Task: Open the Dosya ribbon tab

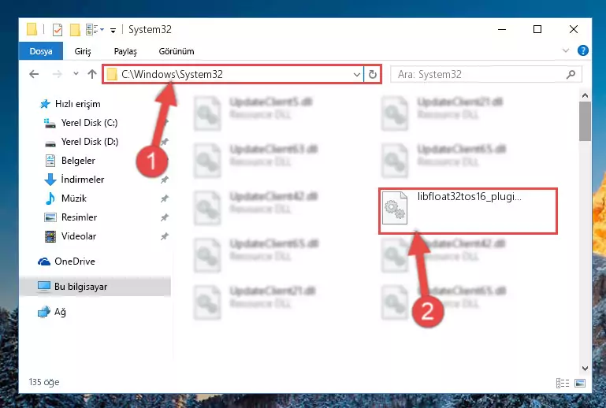Action: click(x=41, y=51)
